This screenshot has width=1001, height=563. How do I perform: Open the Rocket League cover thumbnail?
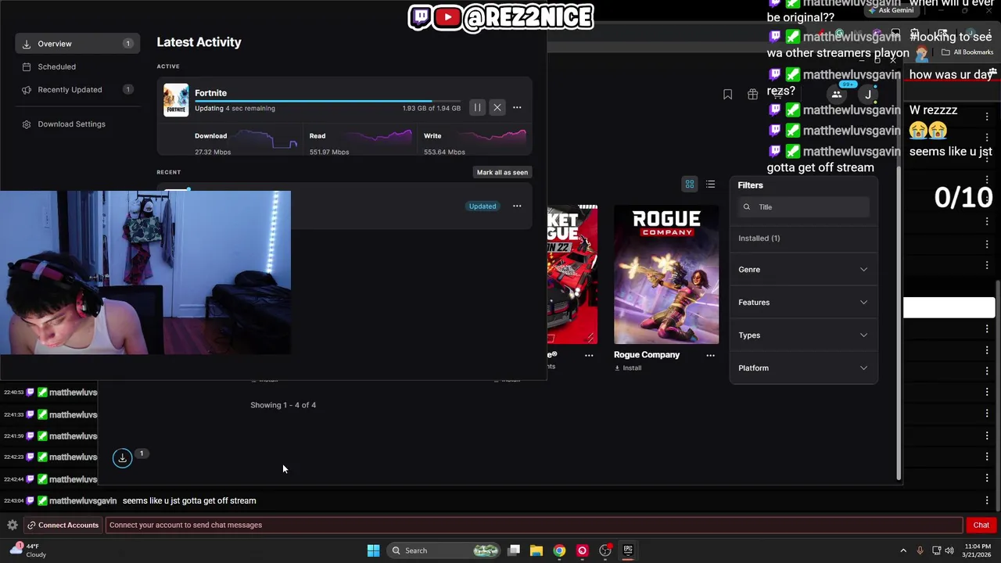point(572,274)
